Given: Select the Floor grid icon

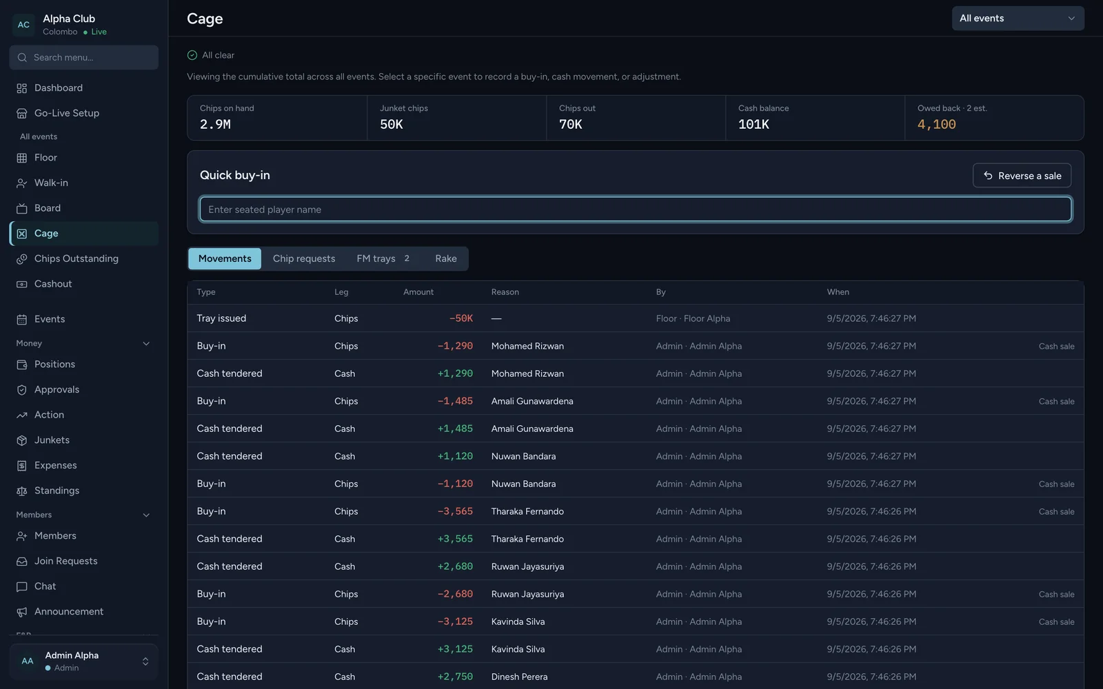Looking at the screenshot, I should (21, 158).
